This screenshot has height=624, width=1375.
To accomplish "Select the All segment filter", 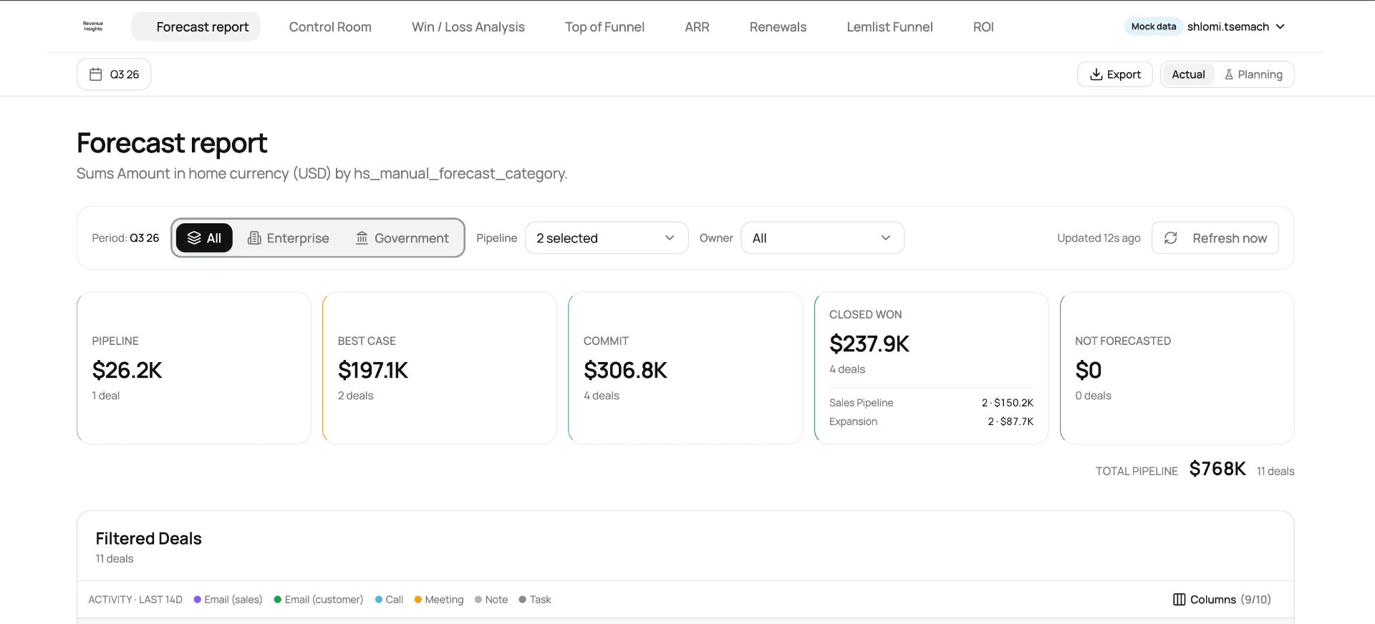I will tap(204, 238).
